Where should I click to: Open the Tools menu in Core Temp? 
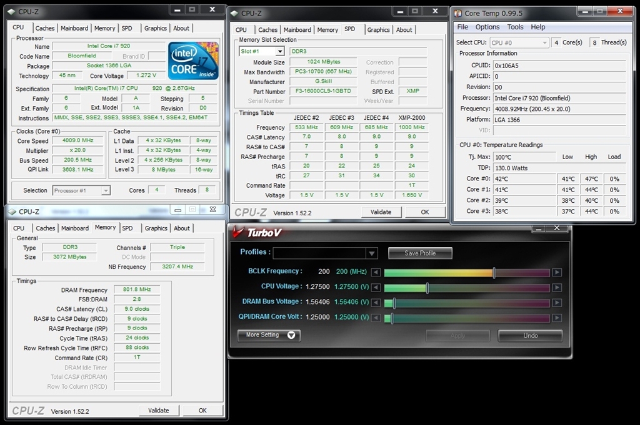click(515, 27)
